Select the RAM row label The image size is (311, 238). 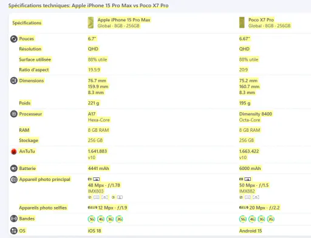pos(24,130)
